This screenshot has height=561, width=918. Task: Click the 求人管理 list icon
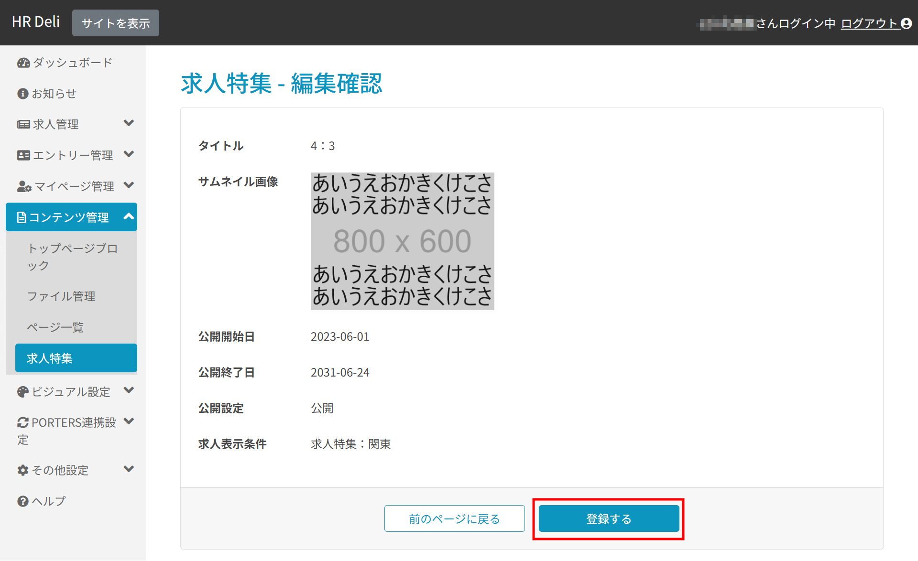tap(23, 125)
